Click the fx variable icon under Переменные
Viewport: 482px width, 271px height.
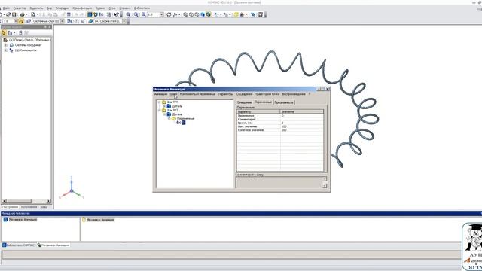pyautogui.click(x=178, y=123)
